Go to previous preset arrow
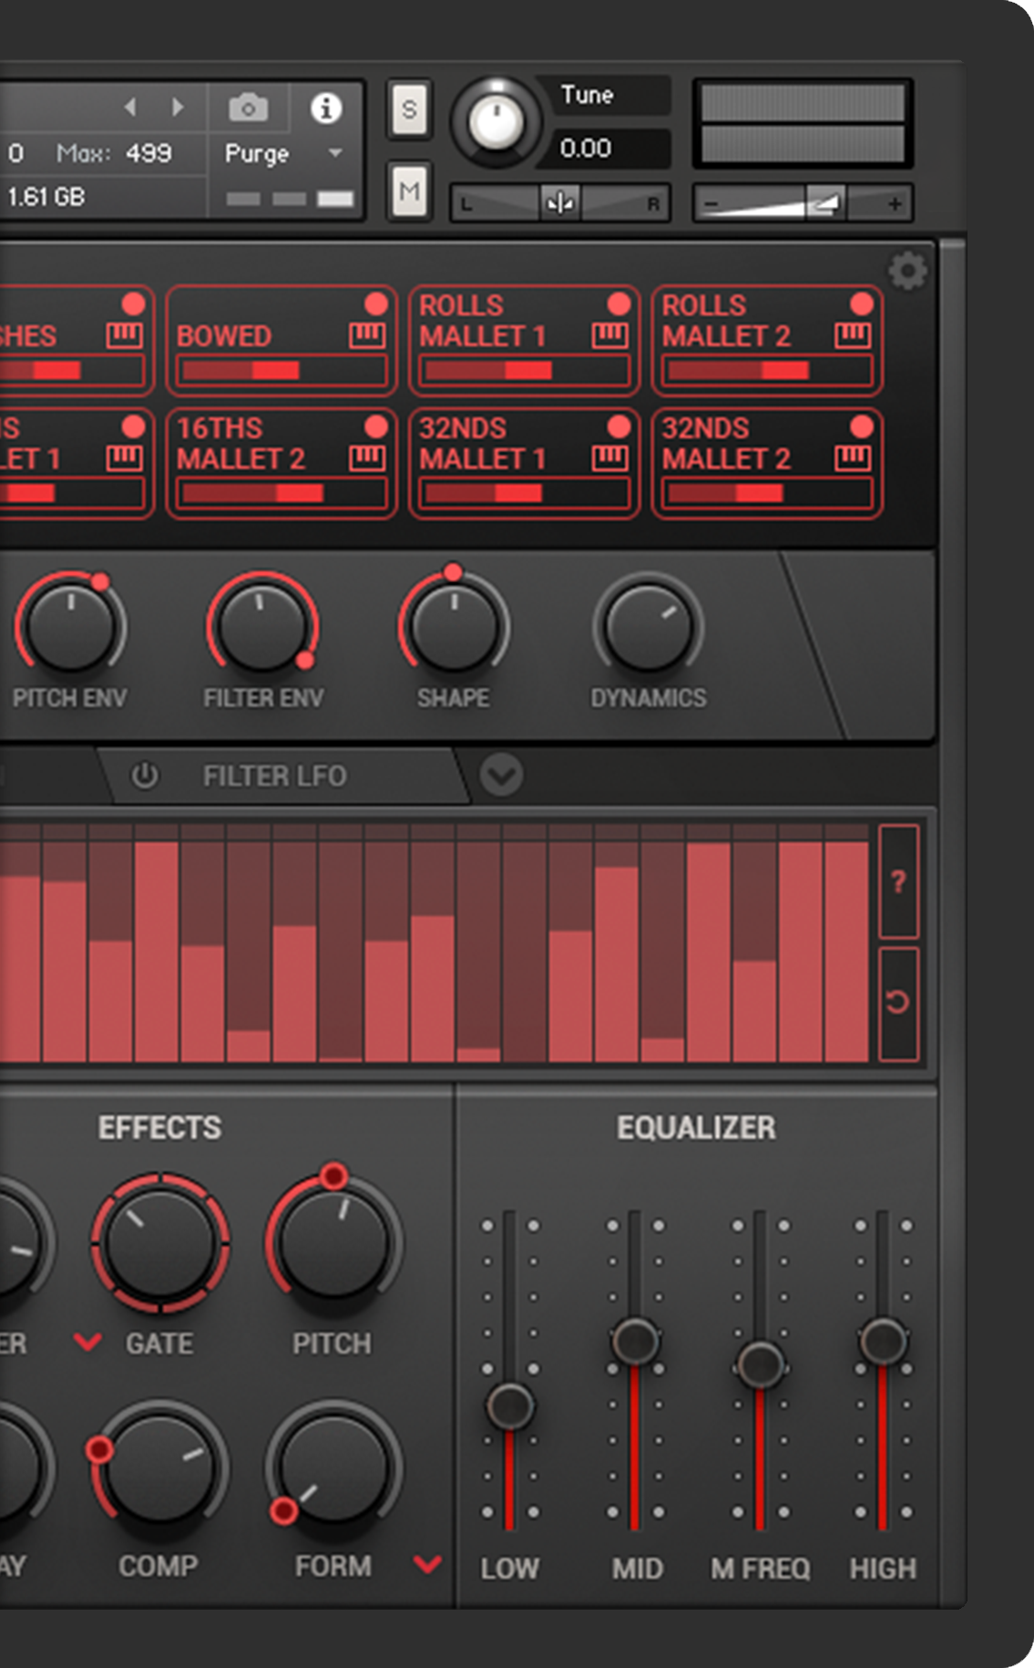The height and width of the screenshot is (1668, 1034). pyautogui.click(x=130, y=108)
